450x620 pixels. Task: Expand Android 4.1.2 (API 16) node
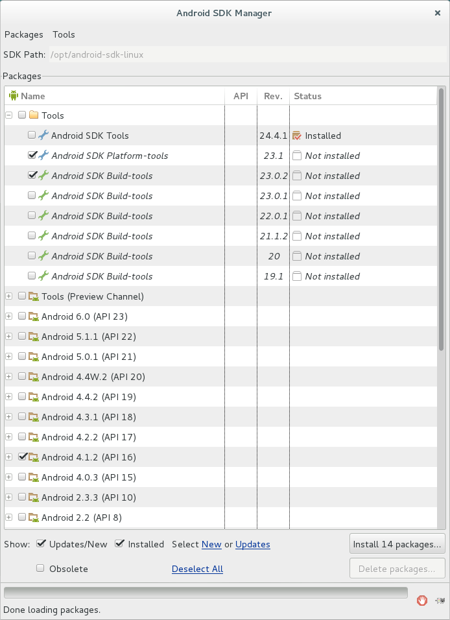(x=8, y=457)
